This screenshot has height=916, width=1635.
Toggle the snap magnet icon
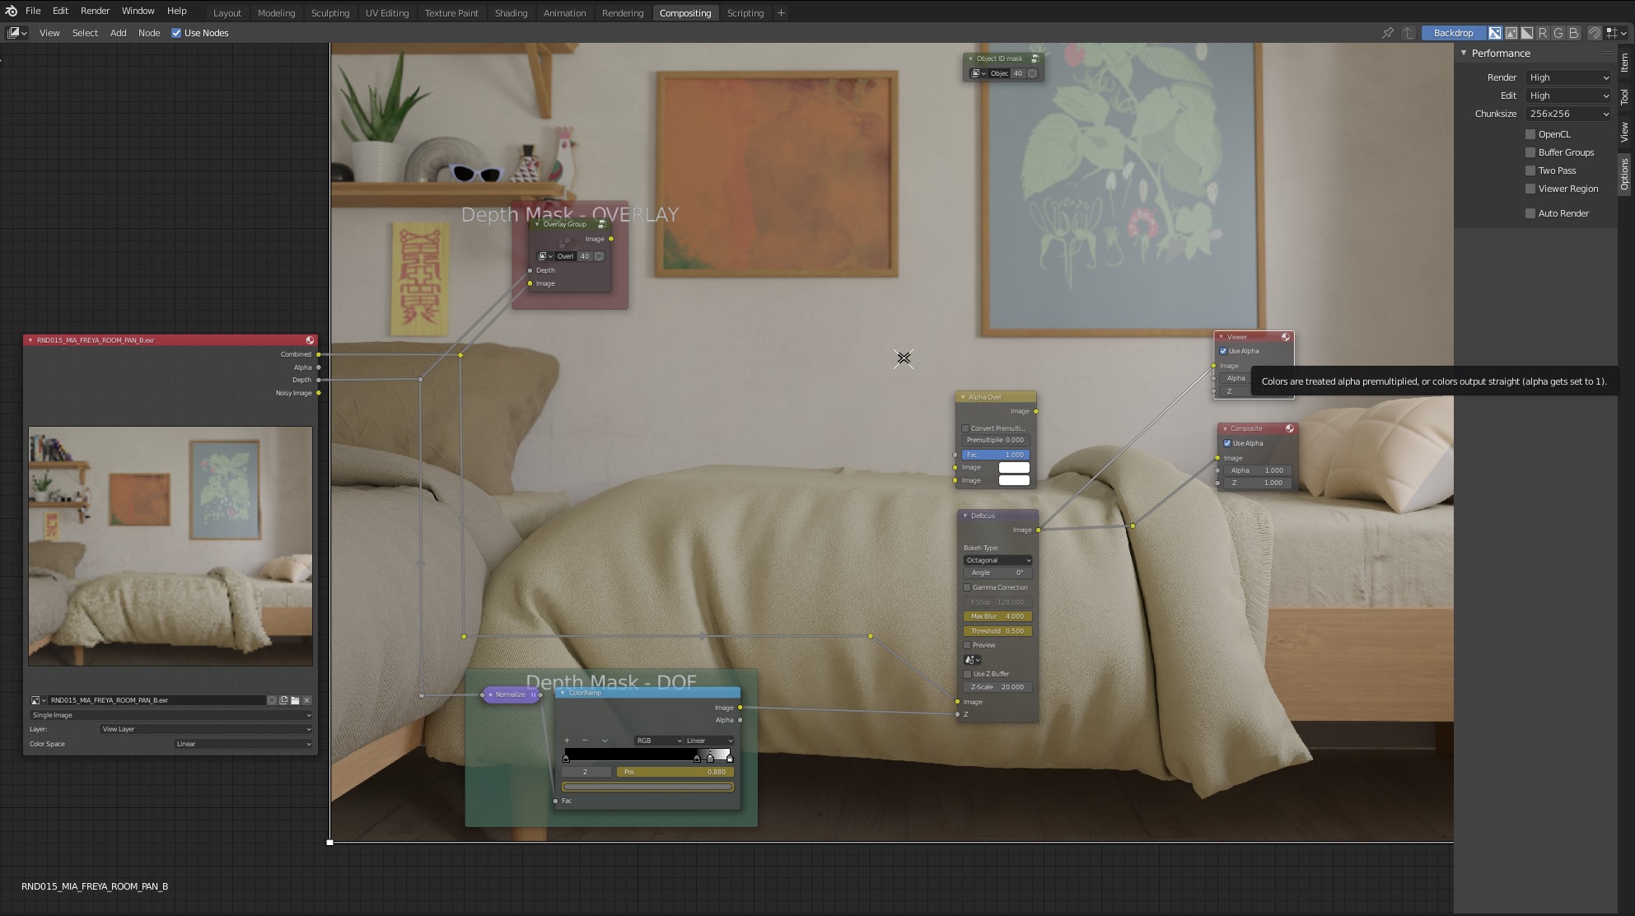pyautogui.click(x=1595, y=33)
